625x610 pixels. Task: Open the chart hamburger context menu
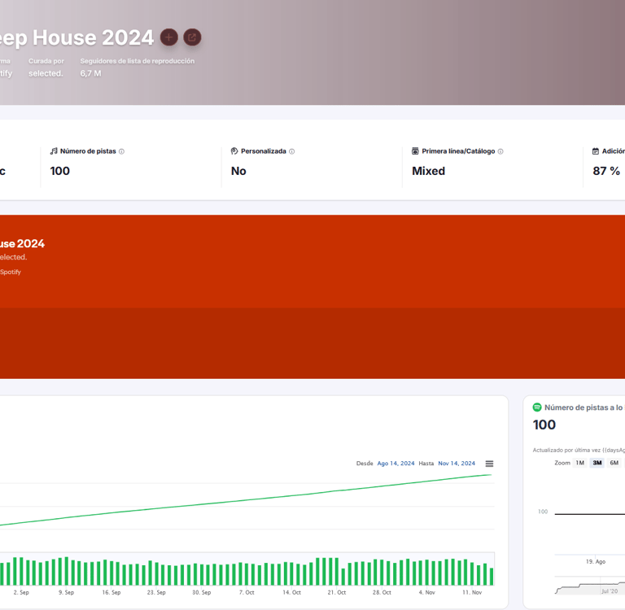(489, 464)
